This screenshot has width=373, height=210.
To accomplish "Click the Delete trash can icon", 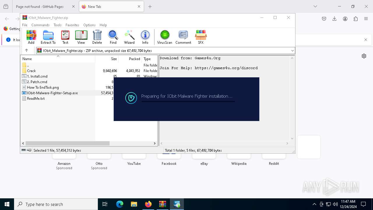I will pos(97,37).
